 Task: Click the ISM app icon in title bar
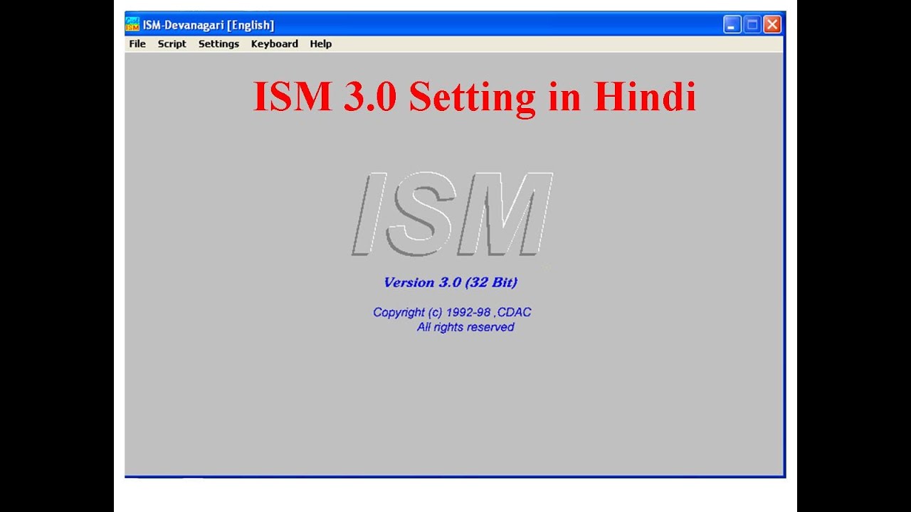click(x=132, y=25)
